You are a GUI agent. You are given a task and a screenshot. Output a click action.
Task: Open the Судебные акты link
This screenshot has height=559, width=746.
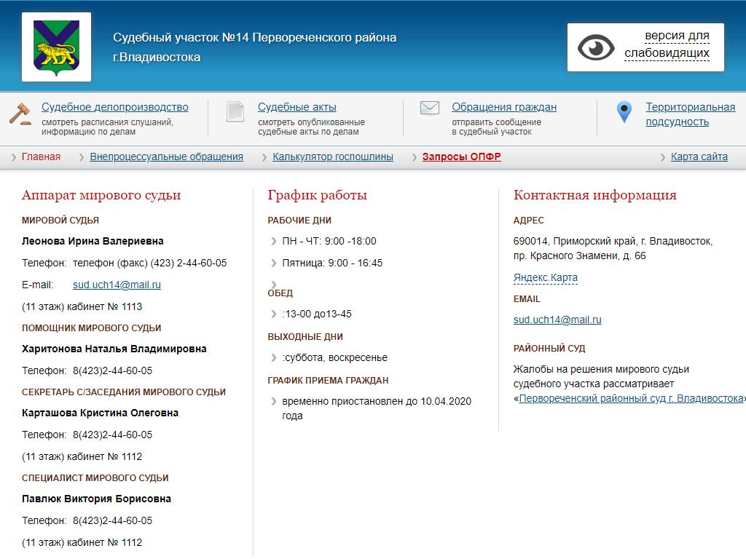[x=297, y=107]
